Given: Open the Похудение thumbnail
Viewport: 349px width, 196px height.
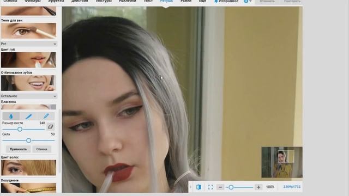Looking at the screenshot, I should coord(28,188).
